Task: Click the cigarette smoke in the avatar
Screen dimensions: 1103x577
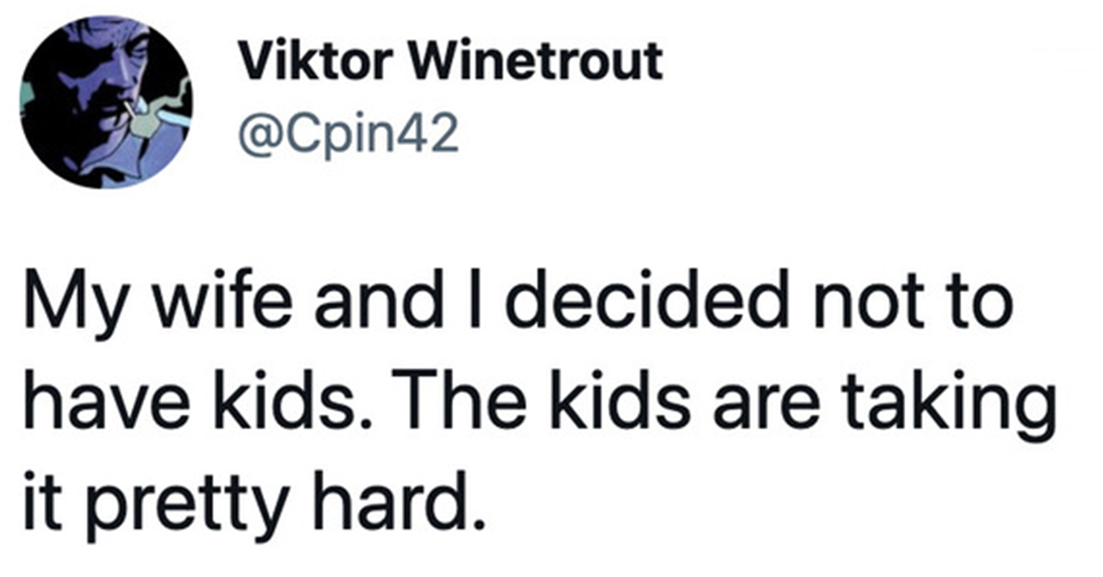Action: 168,103
